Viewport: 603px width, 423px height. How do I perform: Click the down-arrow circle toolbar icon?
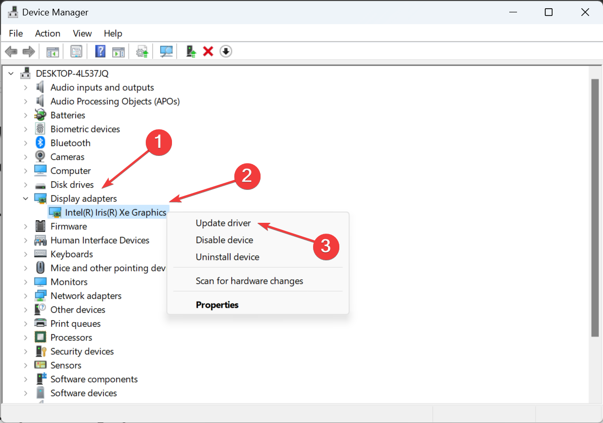point(226,51)
